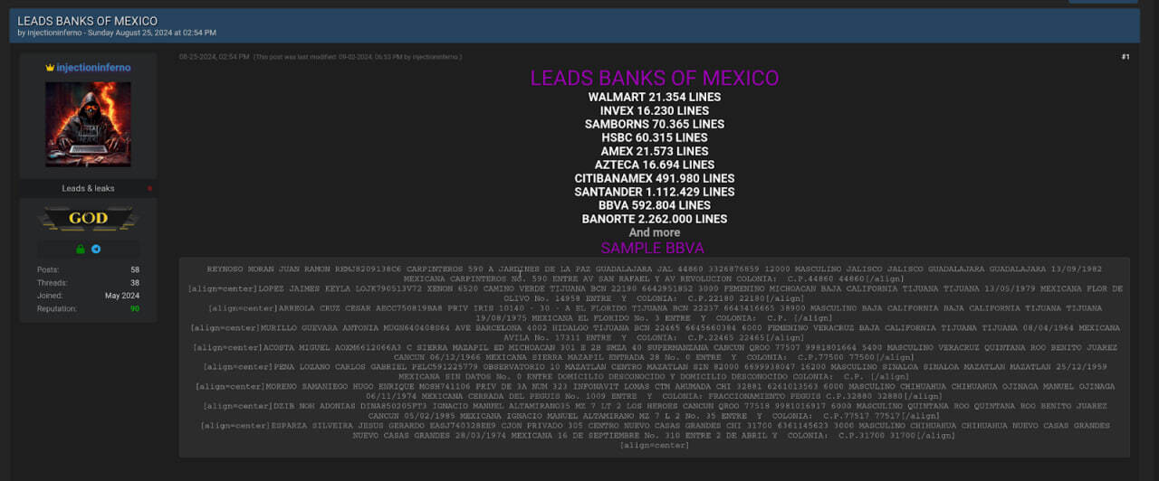
Task: Click the purple LEADS BANKS OF MEXICO heading
Action: [654, 79]
